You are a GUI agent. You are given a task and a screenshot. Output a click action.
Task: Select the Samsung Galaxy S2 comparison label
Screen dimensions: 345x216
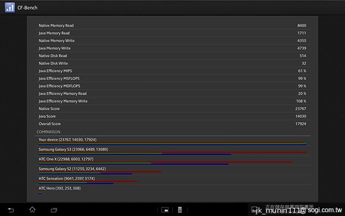point(72,169)
